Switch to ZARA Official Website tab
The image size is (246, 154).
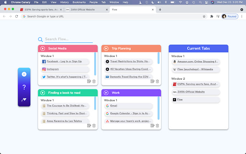pos(87,10)
